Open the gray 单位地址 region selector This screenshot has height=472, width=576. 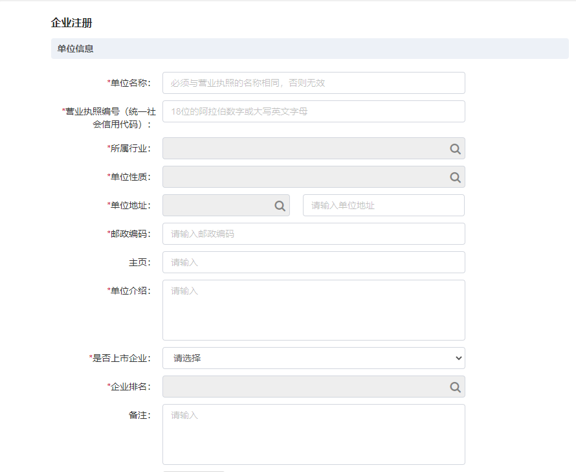pyautogui.click(x=217, y=206)
